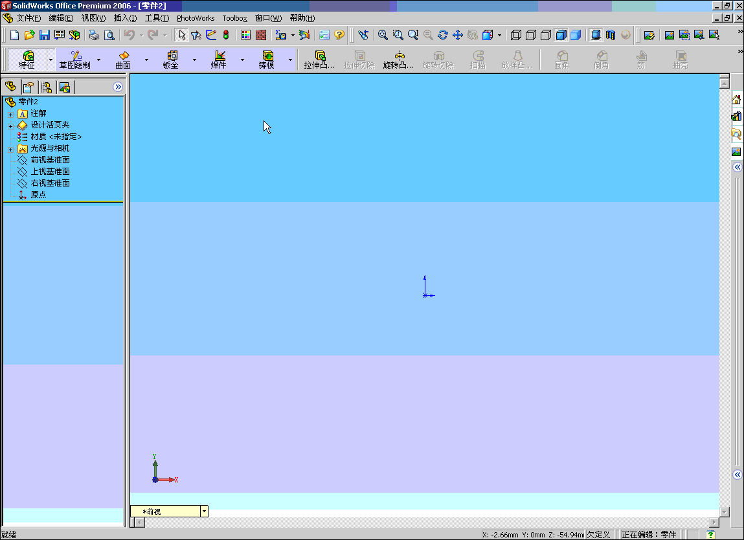Switch to Hidden Lines Visible display

click(x=531, y=35)
